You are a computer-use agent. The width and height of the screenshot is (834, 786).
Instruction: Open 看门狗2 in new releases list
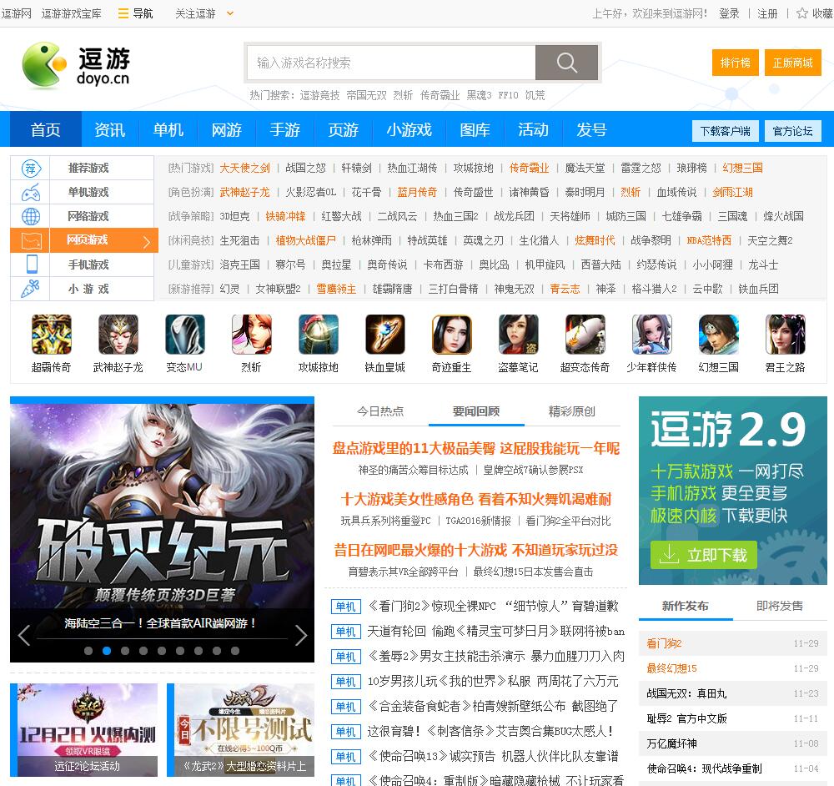coord(665,643)
